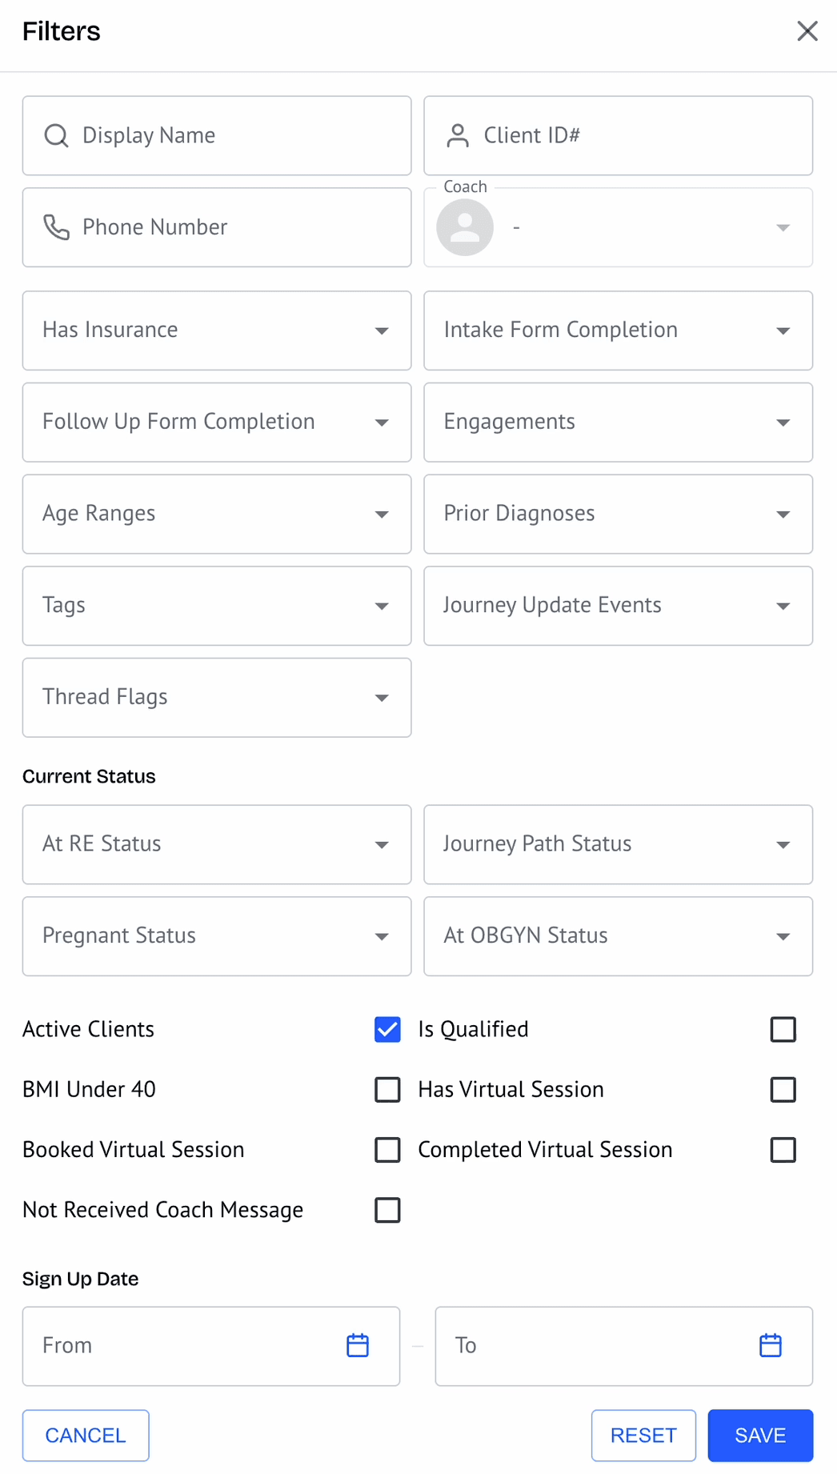Screen dimensions: 837x1474
Task: Click RESET to clear all filters
Action: pyautogui.click(x=643, y=1436)
